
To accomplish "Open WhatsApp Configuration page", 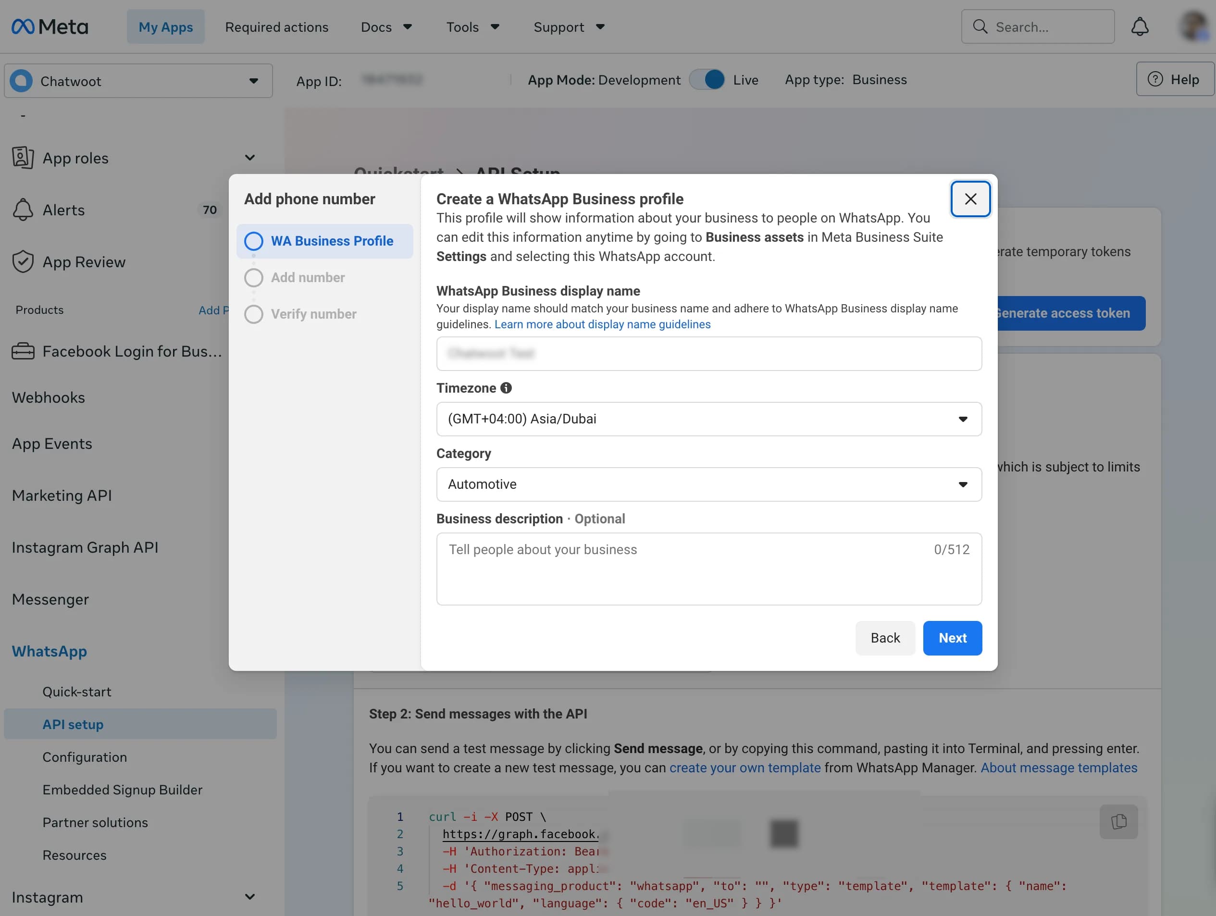I will tap(85, 757).
